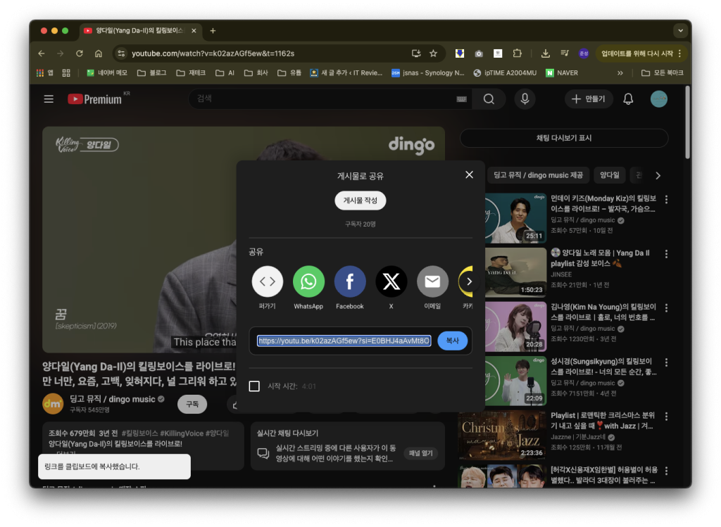721x527 pixels.
Task: Open more options for the Monday Kiz video
Action: click(666, 200)
